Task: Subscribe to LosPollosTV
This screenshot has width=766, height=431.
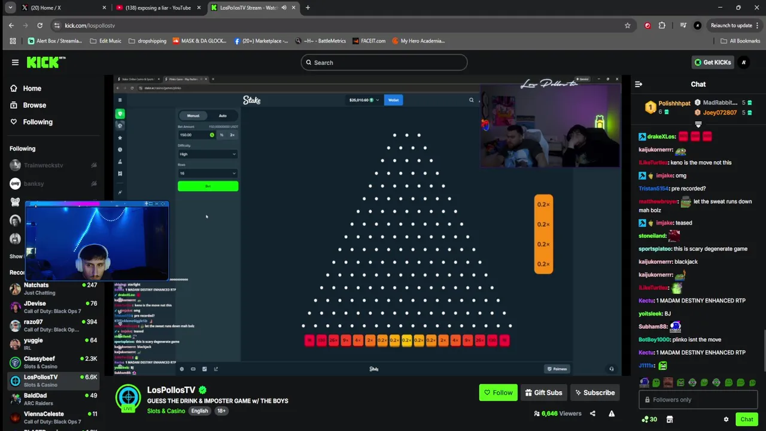Action: pyautogui.click(x=595, y=393)
